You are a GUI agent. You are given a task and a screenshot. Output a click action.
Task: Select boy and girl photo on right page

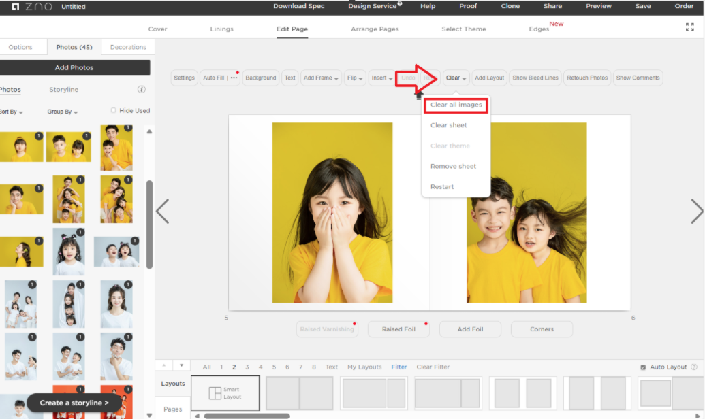[527, 212]
